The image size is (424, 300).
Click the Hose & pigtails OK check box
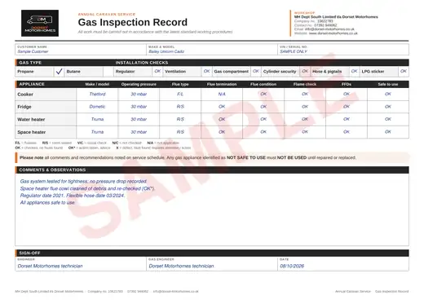coord(354,72)
